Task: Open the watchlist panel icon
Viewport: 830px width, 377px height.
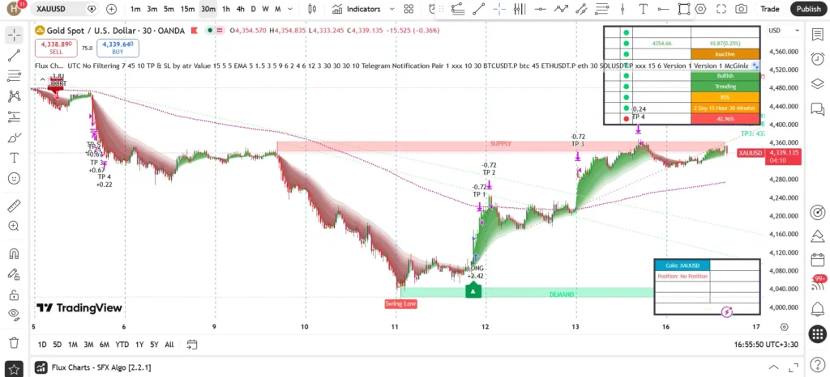Action: click(x=818, y=36)
